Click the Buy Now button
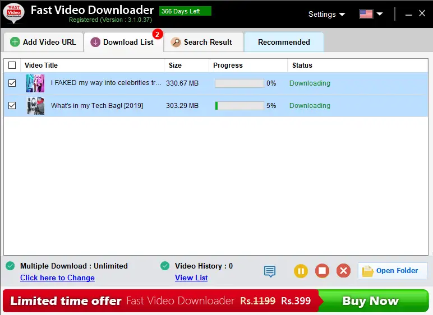This screenshot has height=315, width=433. (x=373, y=300)
